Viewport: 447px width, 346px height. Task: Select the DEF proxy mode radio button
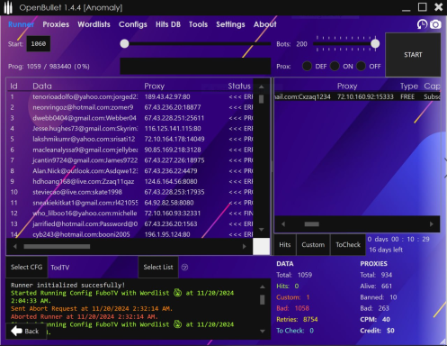[x=307, y=66]
